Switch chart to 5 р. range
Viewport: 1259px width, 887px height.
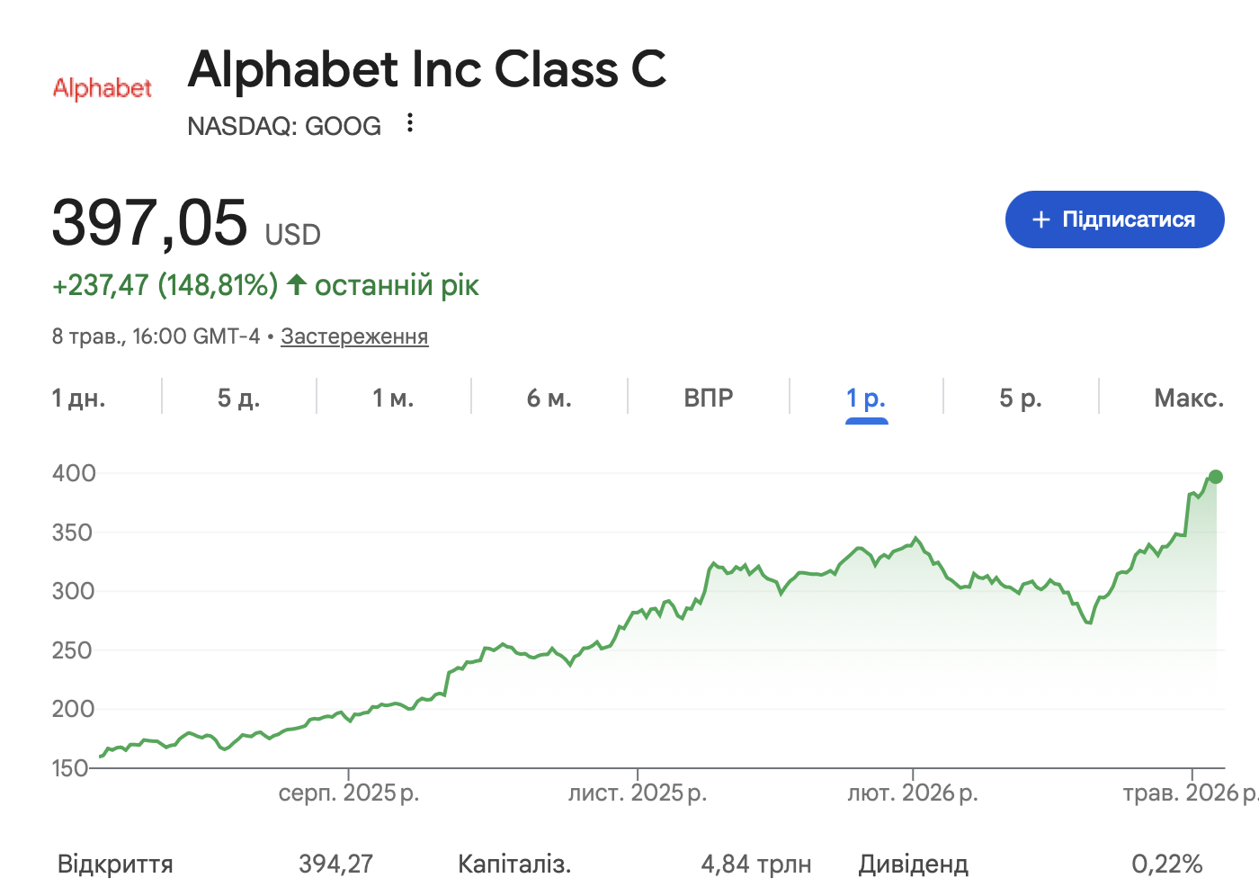1021,398
